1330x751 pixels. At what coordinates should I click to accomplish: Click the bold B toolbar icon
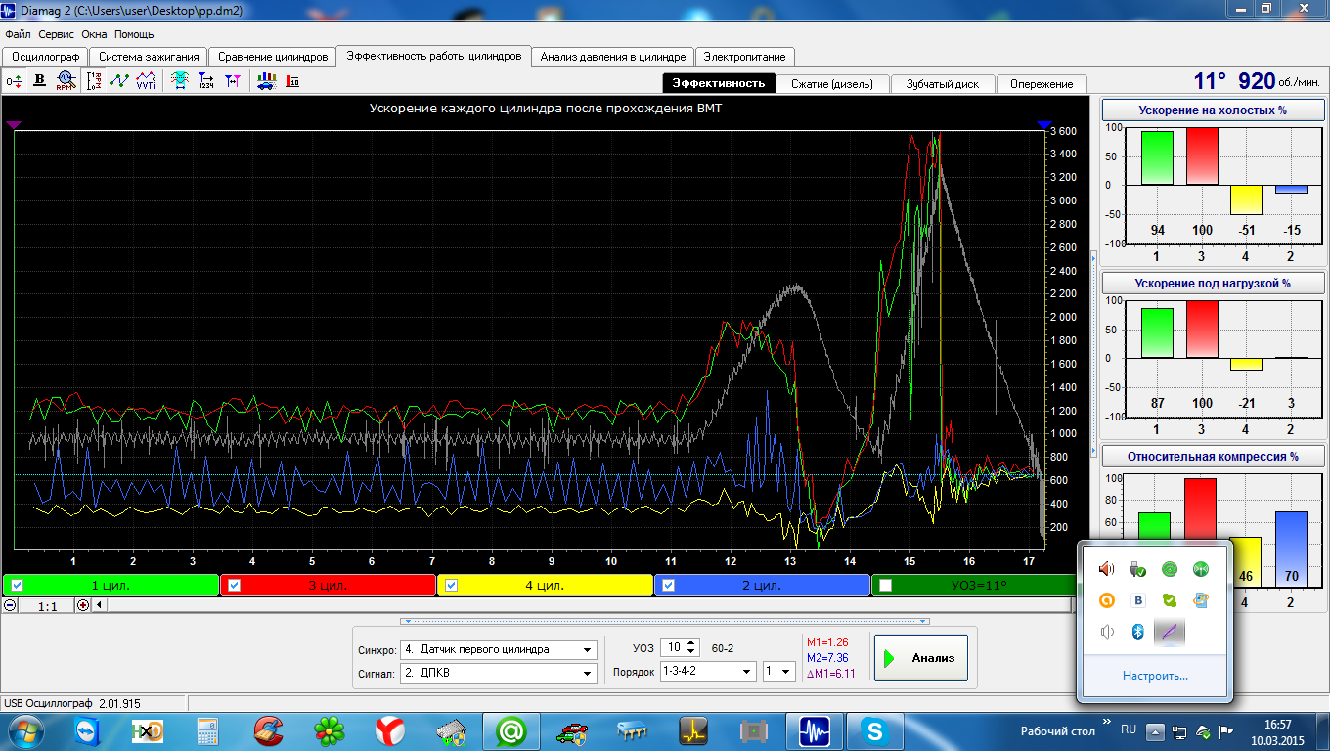tap(40, 81)
